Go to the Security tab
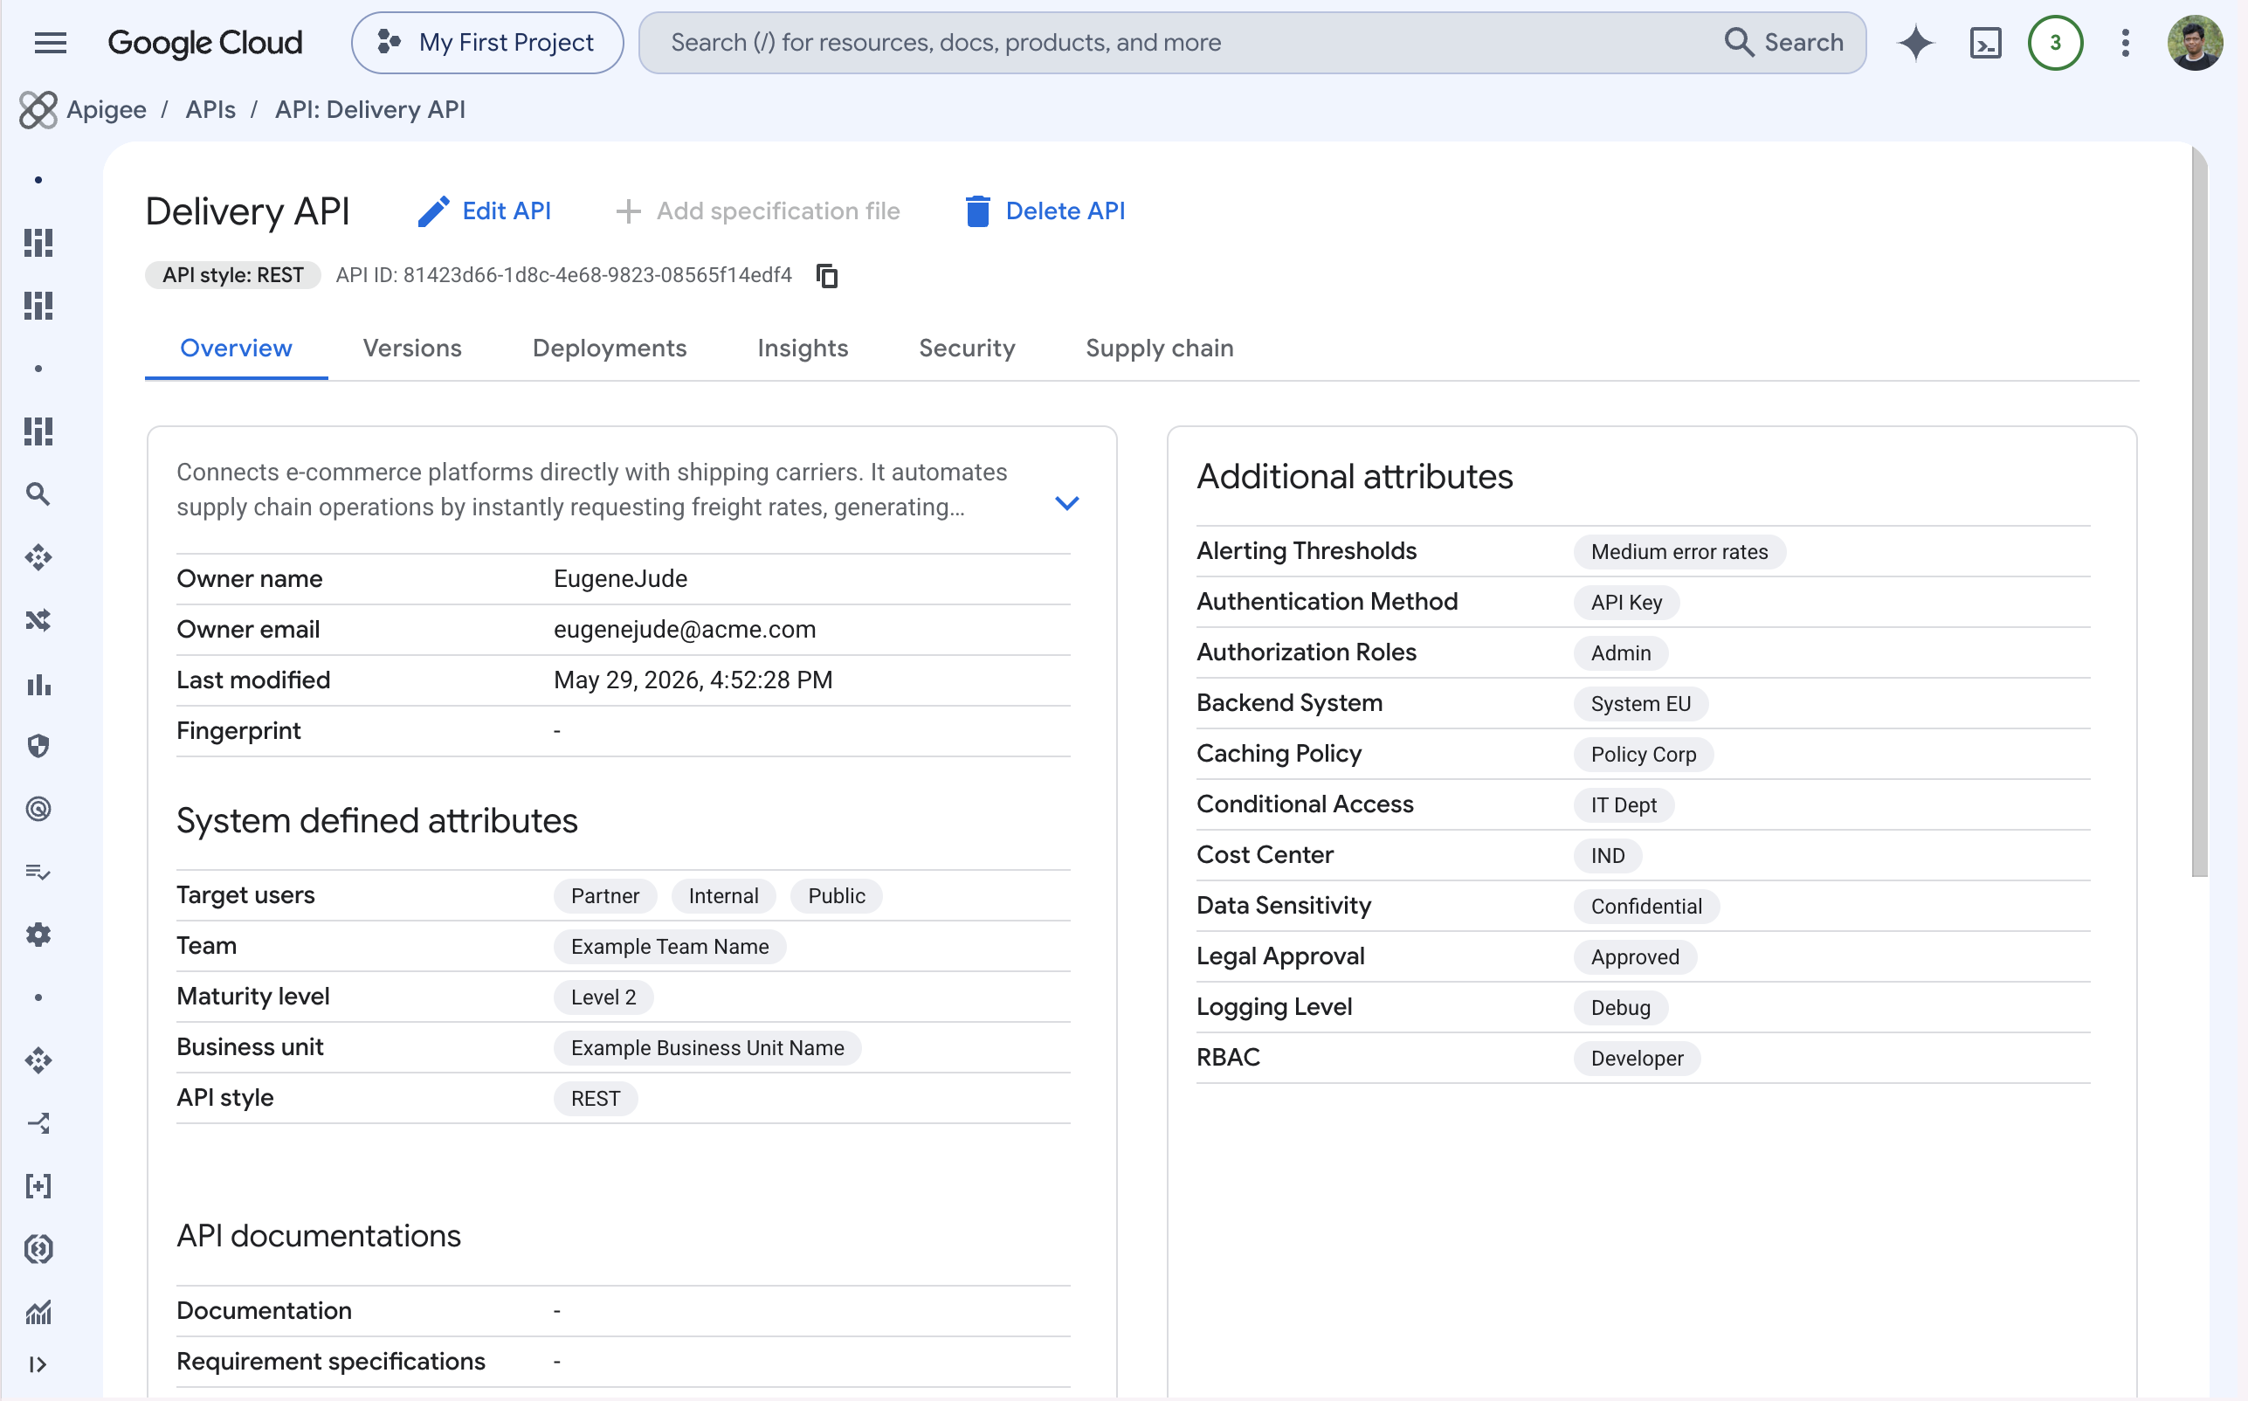 pyautogui.click(x=967, y=349)
